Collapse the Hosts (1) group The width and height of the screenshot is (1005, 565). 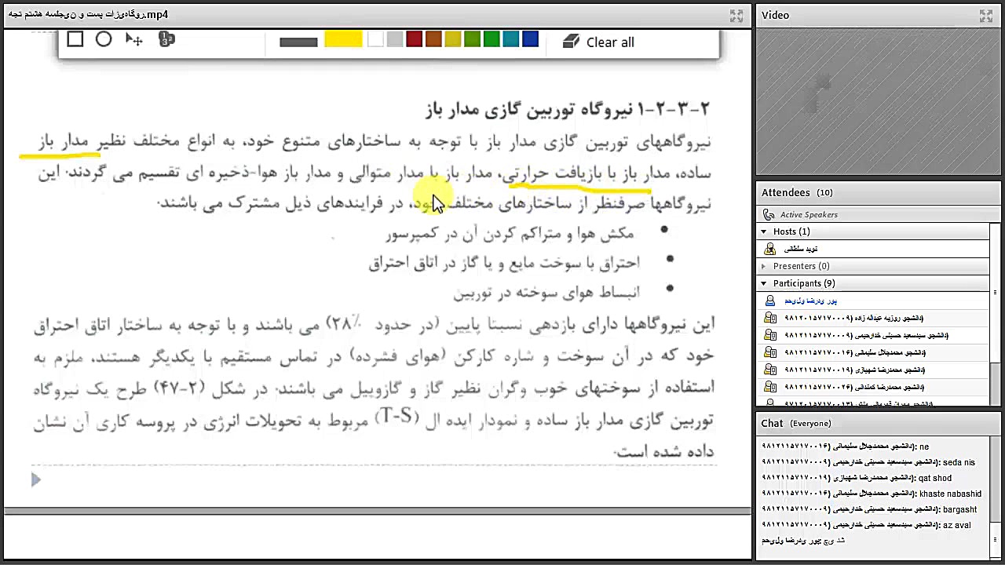[762, 231]
